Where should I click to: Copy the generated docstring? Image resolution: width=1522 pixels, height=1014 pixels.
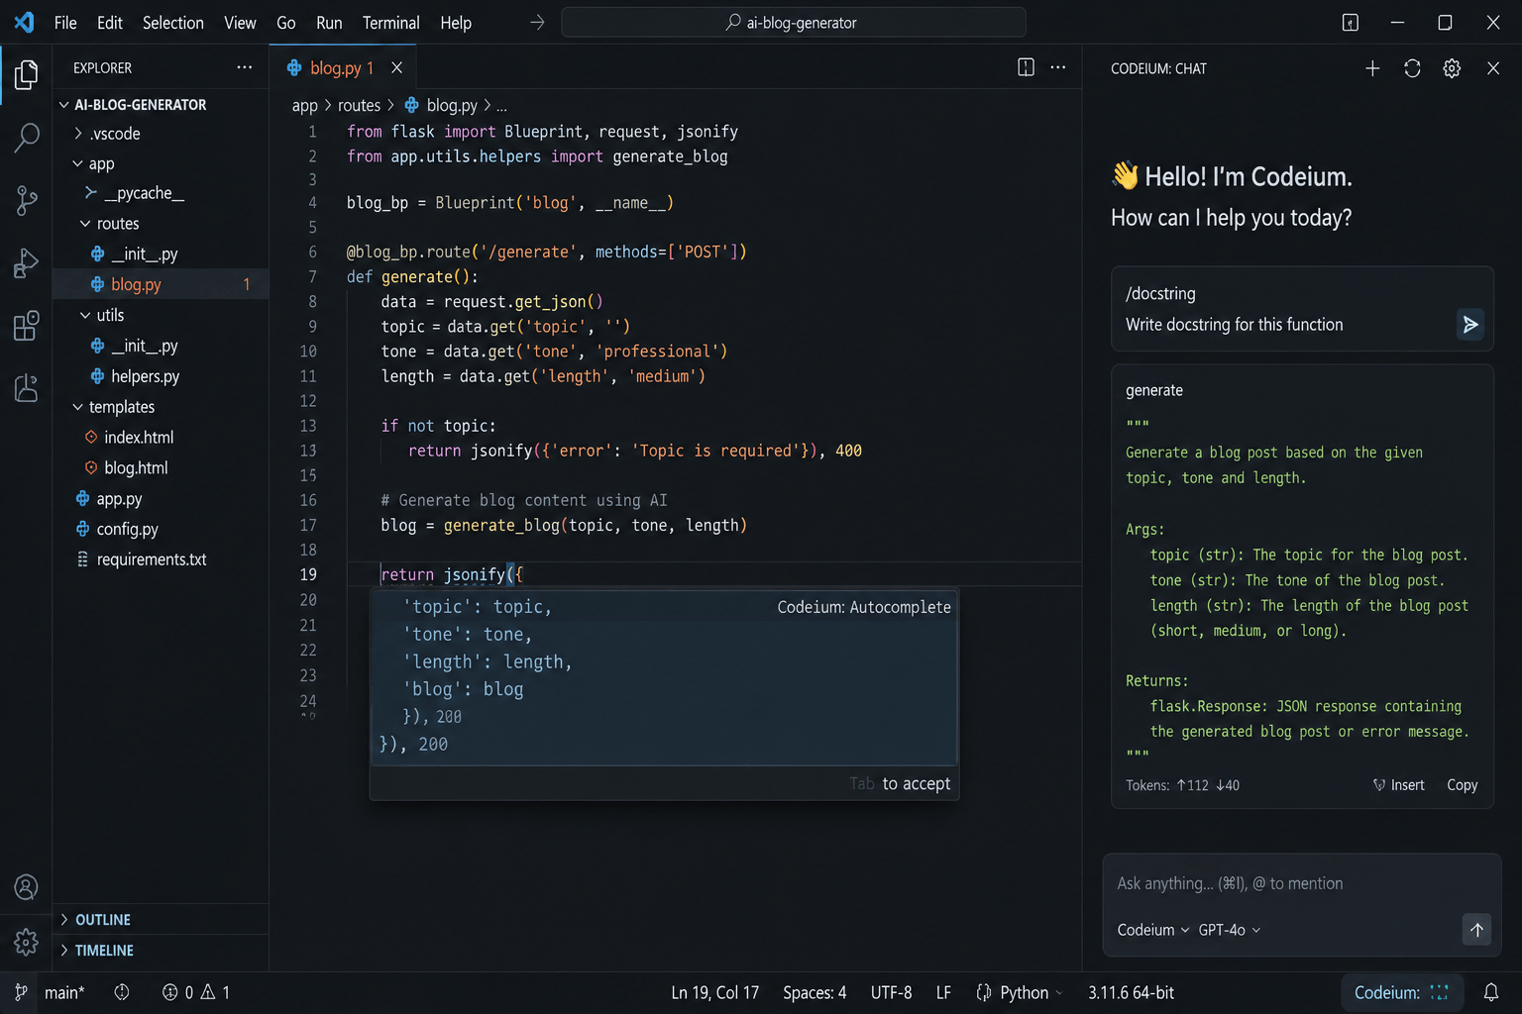(x=1463, y=785)
